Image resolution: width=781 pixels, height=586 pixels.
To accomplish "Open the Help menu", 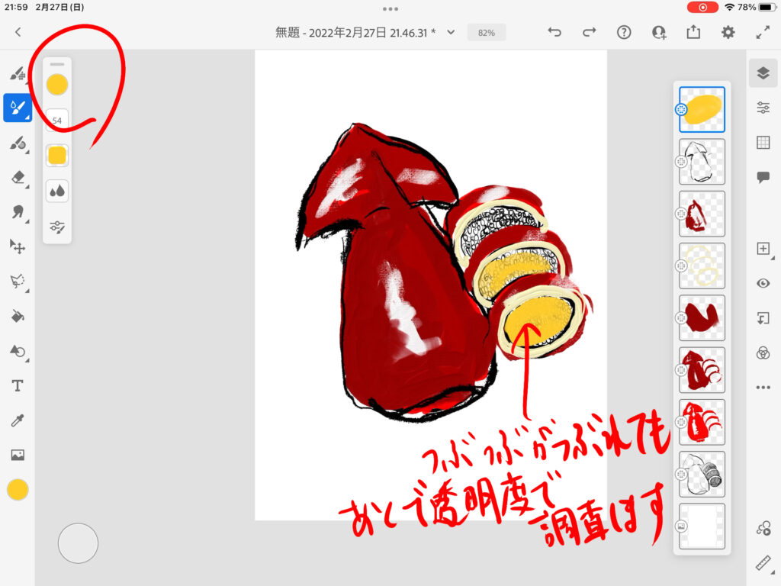I will point(624,32).
